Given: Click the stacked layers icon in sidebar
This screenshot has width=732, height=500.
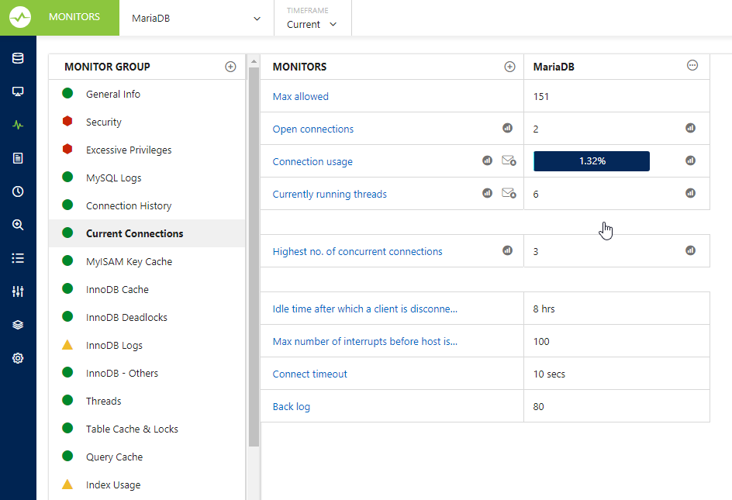Looking at the screenshot, I should point(18,325).
